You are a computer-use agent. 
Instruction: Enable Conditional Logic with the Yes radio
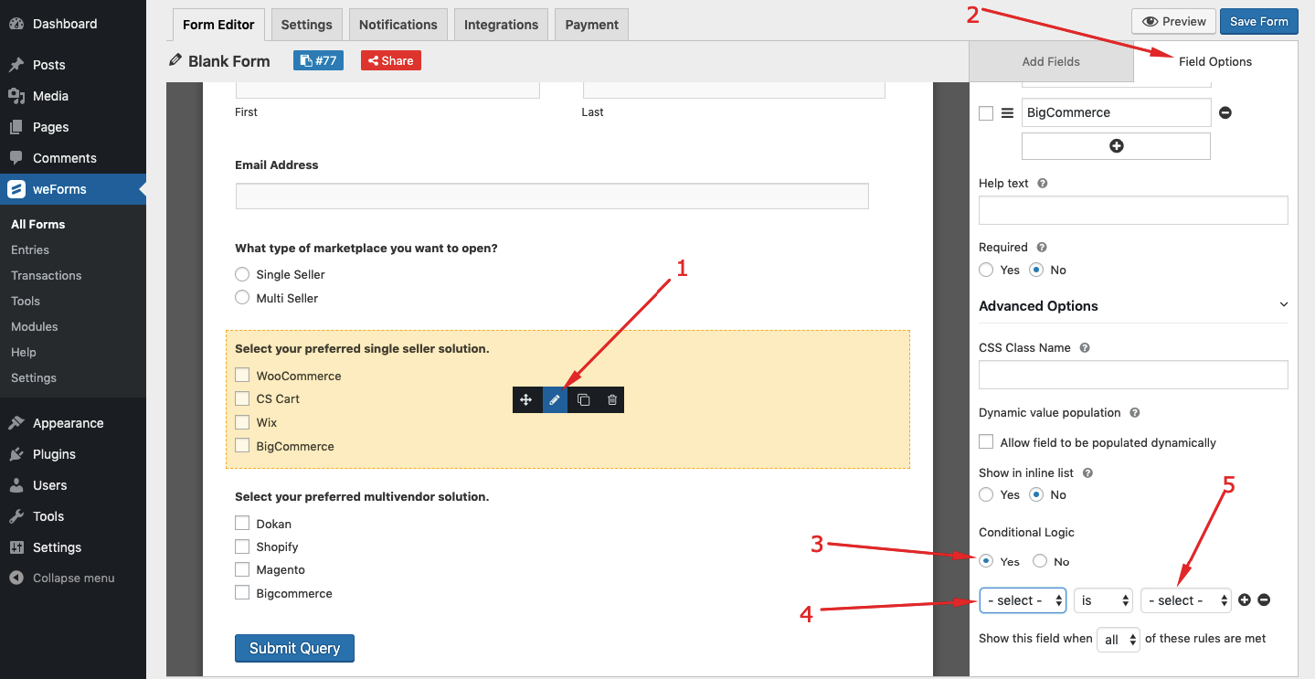click(x=986, y=561)
